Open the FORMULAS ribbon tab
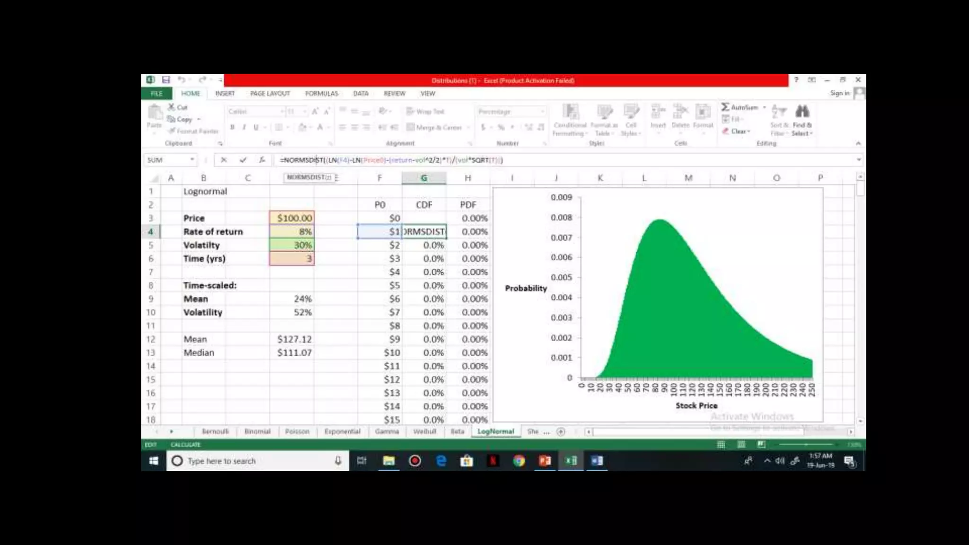Screen dimensions: 969x545 coord(321,94)
